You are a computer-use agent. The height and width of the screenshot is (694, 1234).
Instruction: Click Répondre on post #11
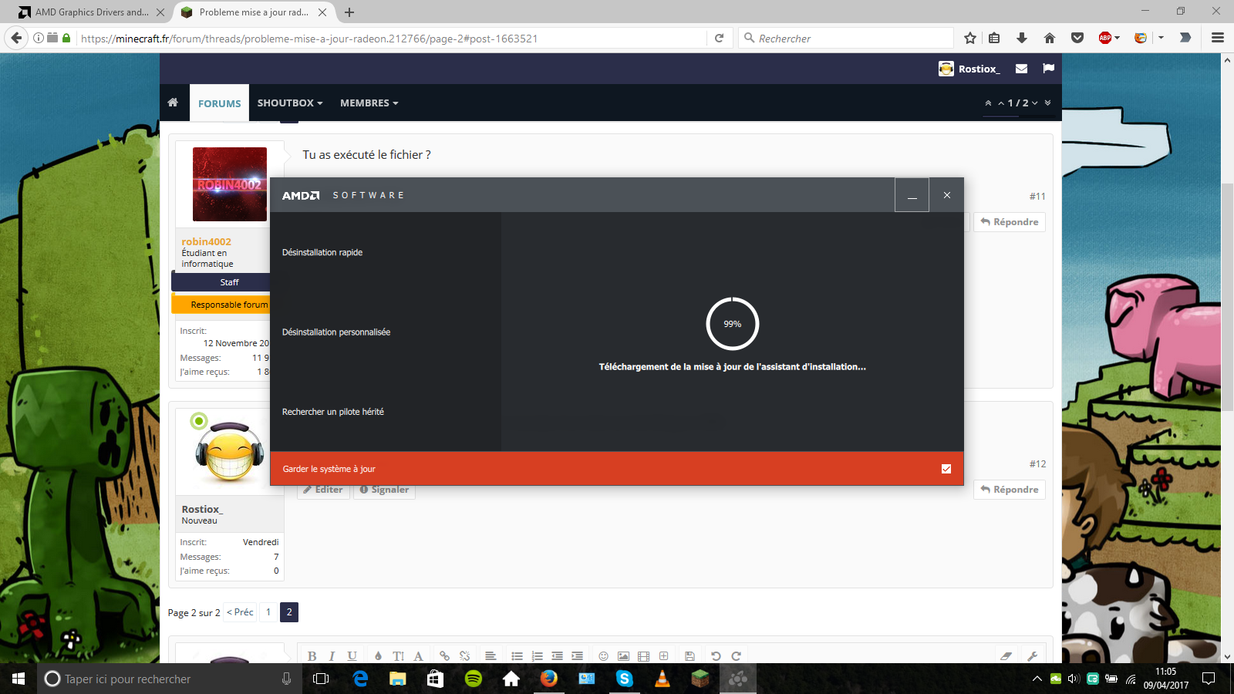1010,222
